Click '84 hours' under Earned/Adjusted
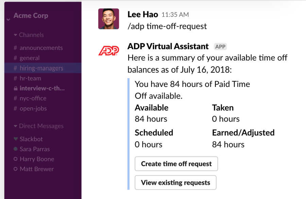The image size is (306, 199). coord(228,144)
